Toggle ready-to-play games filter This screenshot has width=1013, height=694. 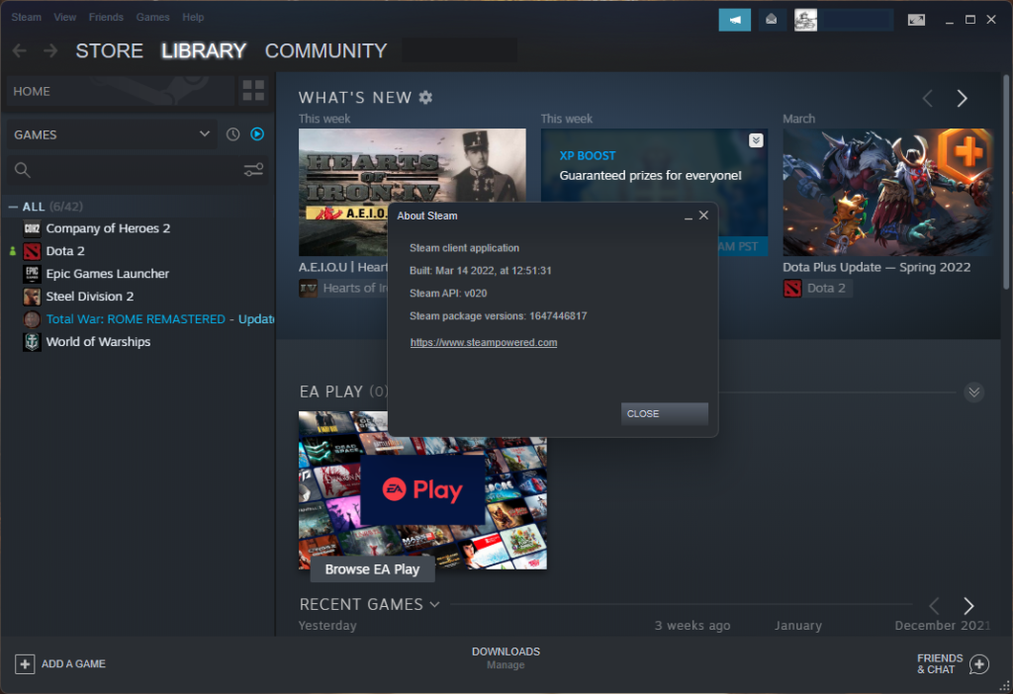point(257,134)
